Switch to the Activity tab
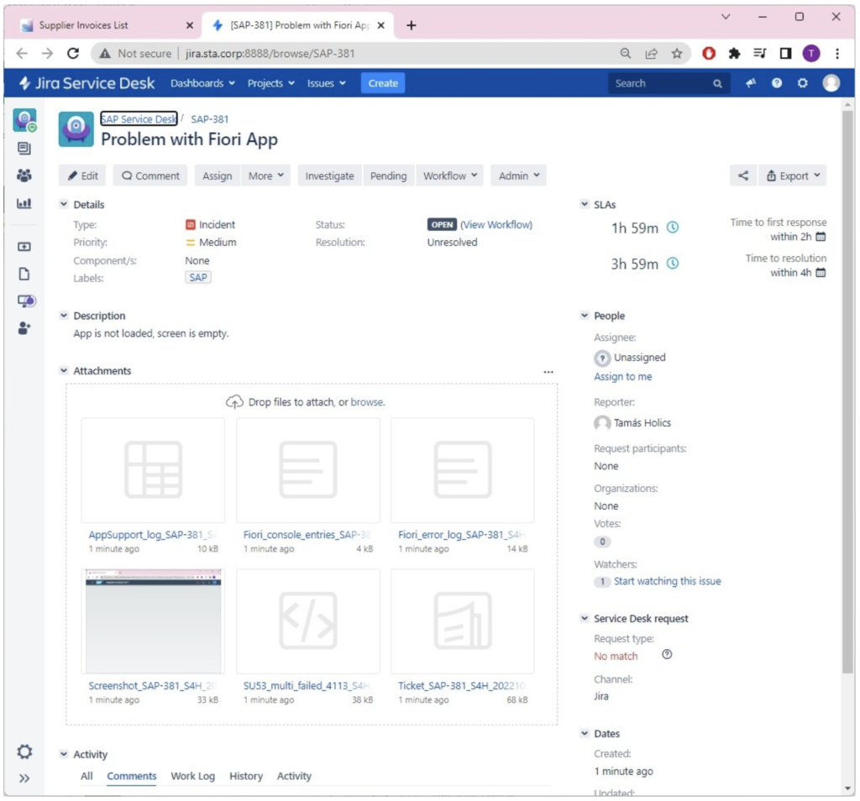Screen dimensions: 860x801 (294, 776)
